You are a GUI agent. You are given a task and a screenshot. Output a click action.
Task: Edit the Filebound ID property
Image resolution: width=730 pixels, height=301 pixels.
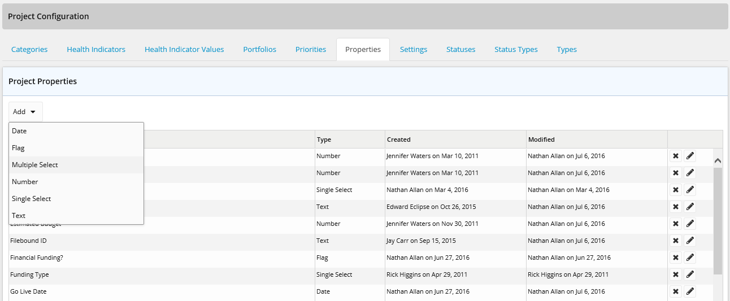[690, 241]
